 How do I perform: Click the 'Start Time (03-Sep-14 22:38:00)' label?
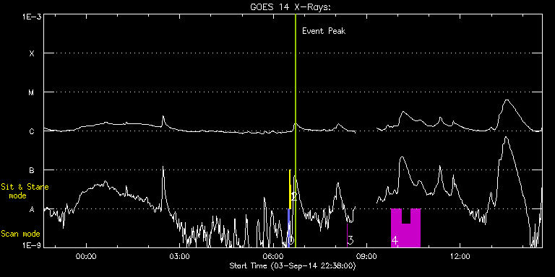point(293,265)
